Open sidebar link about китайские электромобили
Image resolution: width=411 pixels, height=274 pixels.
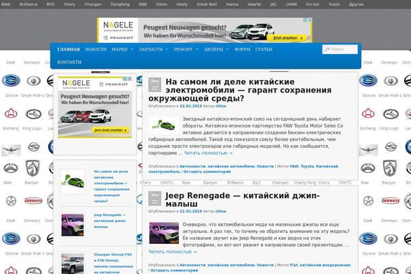click(x=112, y=186)
